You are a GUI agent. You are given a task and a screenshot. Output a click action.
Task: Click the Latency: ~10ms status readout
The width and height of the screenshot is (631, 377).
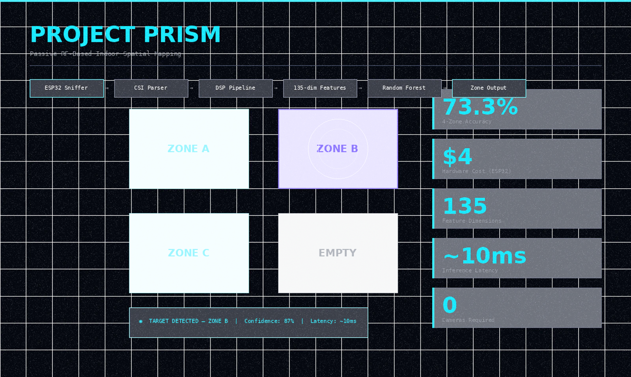(x=333, y=321)
